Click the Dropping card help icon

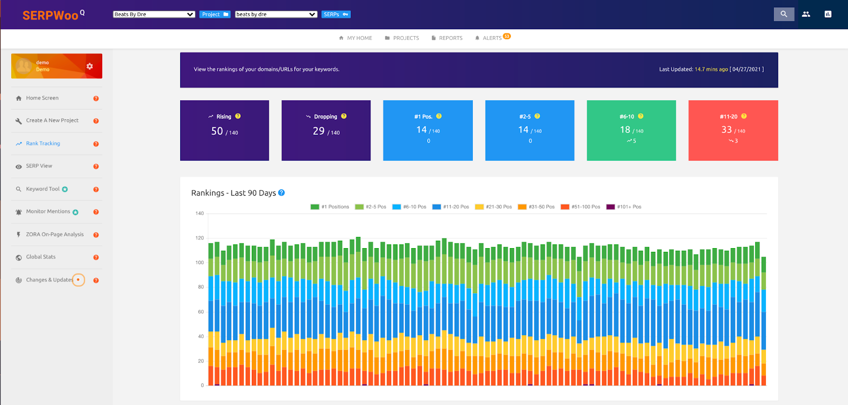point(344,116)
